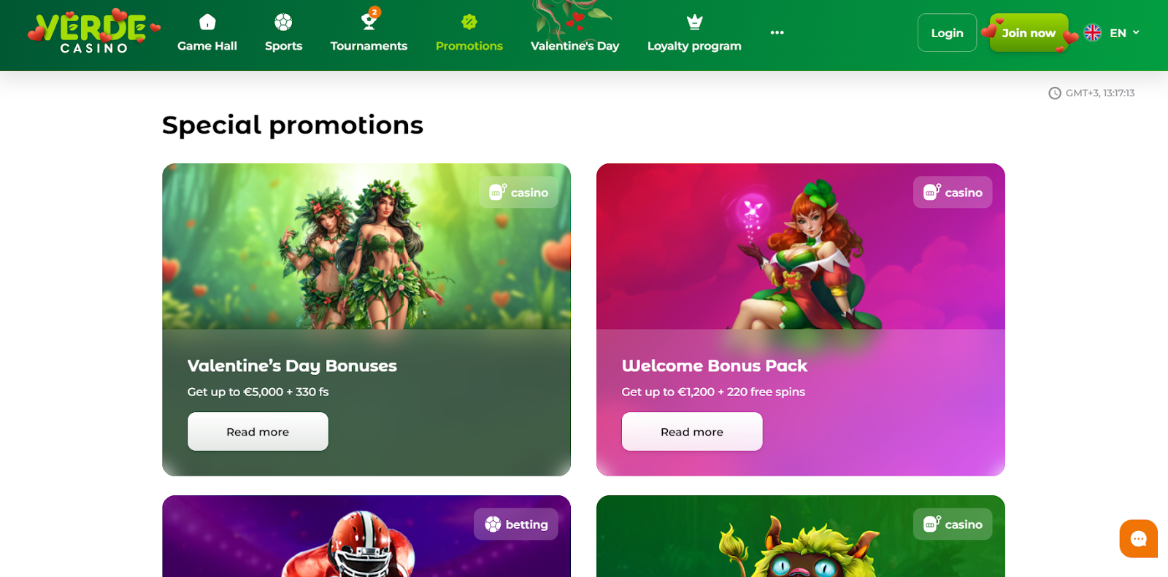The height and width of the screenshot is (577, 1168).
Task: Open the orange live chat bubble
Action: click(x=1139, y=538)
